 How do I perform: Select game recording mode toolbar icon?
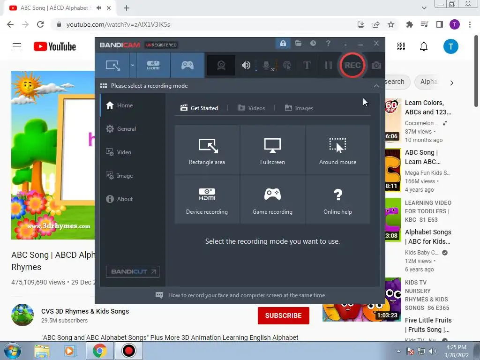point(187,65)
